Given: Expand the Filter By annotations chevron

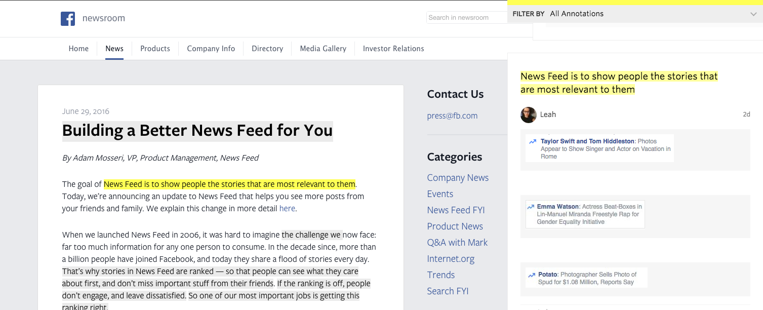Looking at the screenshot, I should click(753, 14).
